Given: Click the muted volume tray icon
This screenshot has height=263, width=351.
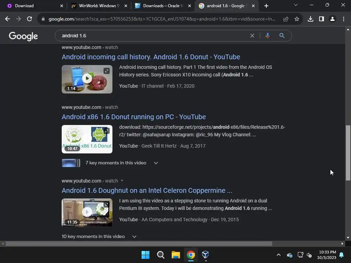Looking at the screenshot, I should tap(309, 255).
